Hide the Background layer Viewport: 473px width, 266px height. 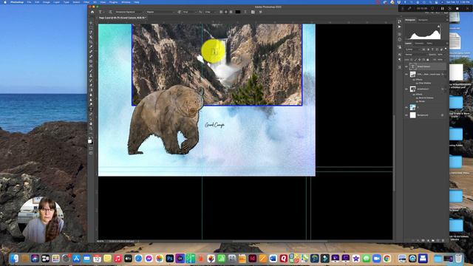point(406,115)
